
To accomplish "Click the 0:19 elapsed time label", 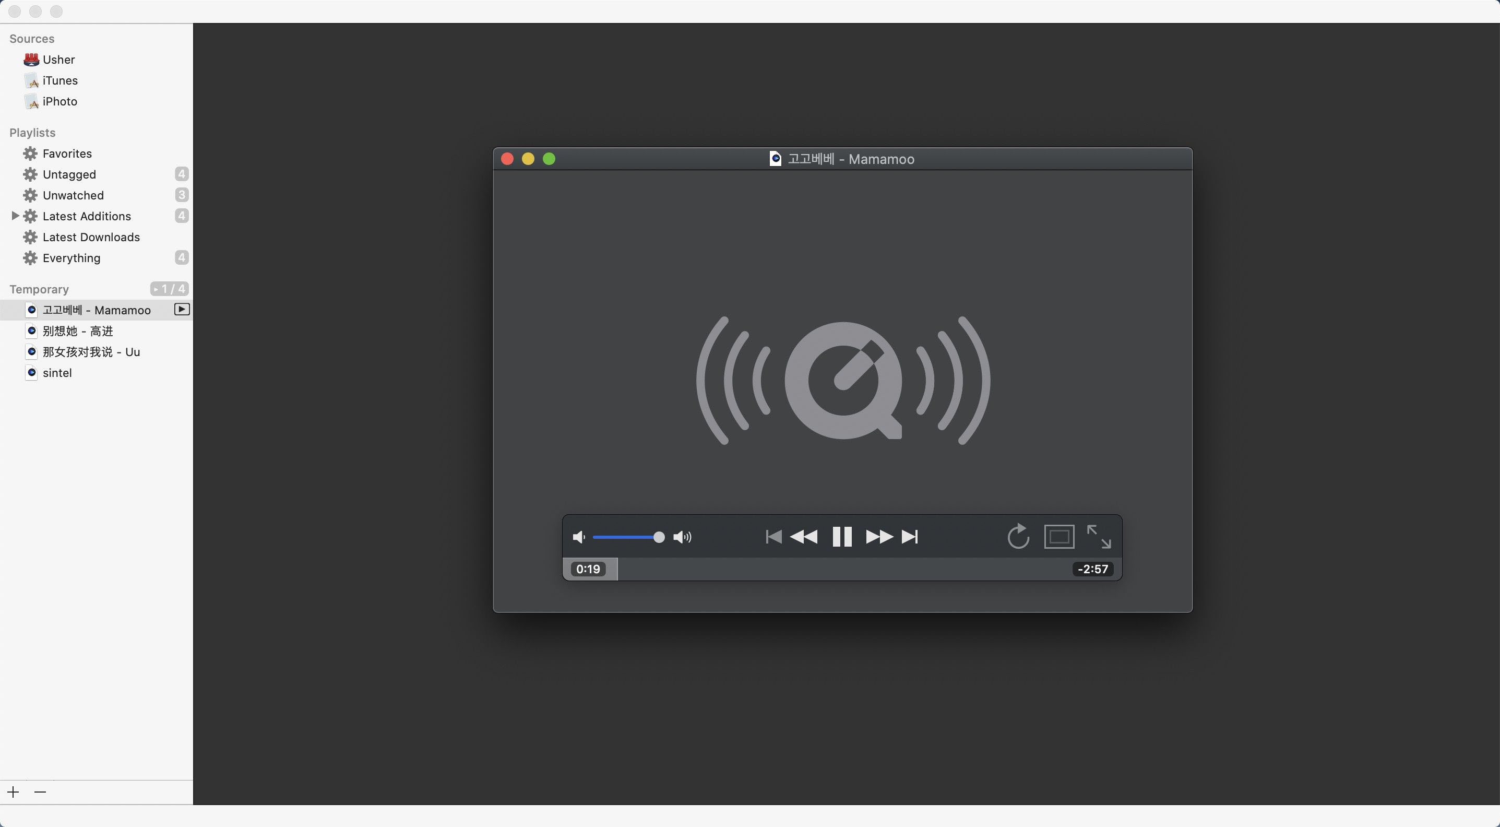I will [588, 569].
